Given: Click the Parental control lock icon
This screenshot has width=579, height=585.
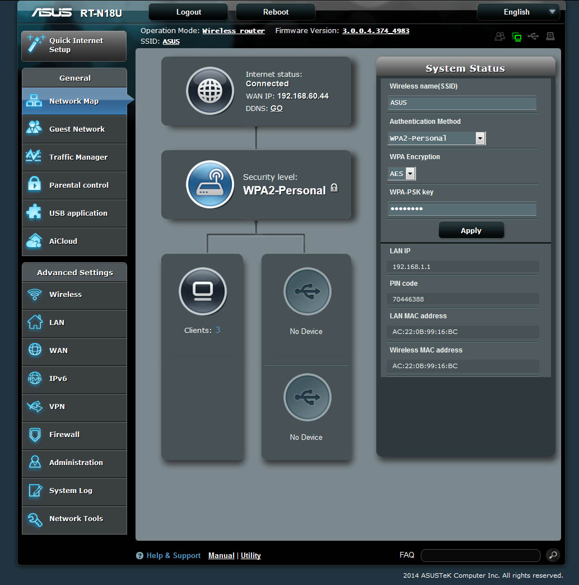Looking at the screenshot, I should click(x=34, y=184).
